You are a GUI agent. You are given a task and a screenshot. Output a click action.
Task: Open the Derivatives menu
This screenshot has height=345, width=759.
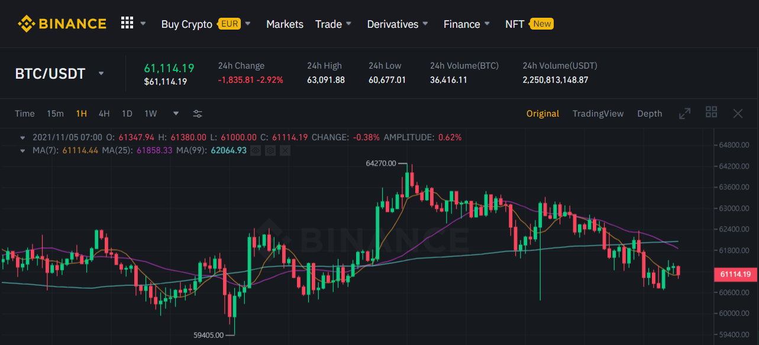(x=393, y=24)
